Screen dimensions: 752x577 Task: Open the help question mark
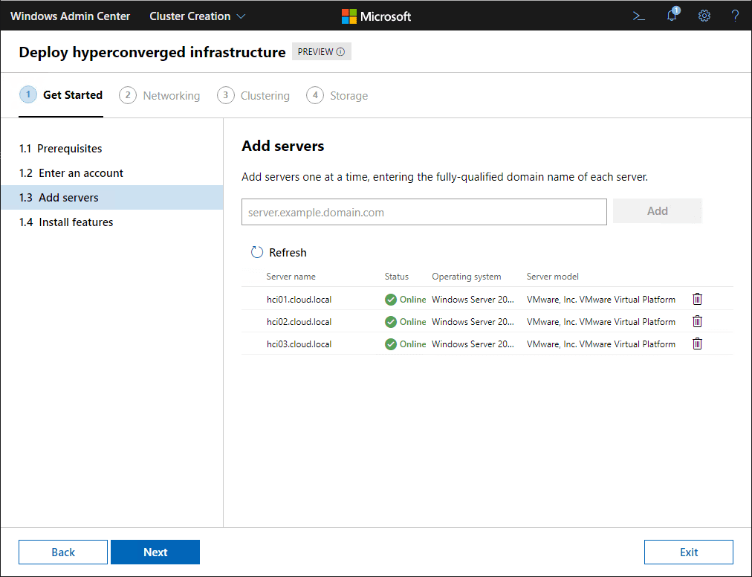pyautogui.click(x=735, y=16)
